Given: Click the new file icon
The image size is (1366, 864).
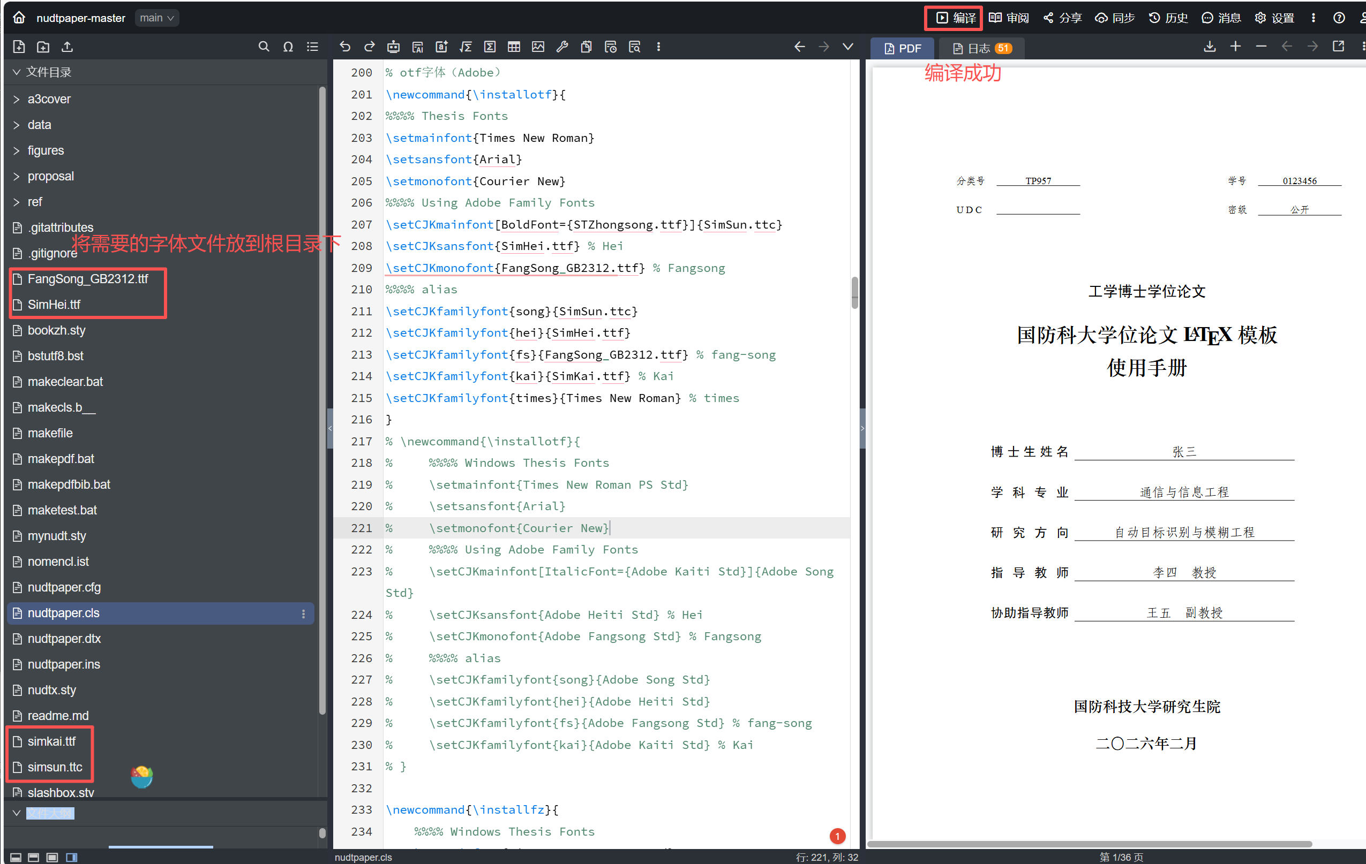Looking at the screenshot, I should [19, 47].
